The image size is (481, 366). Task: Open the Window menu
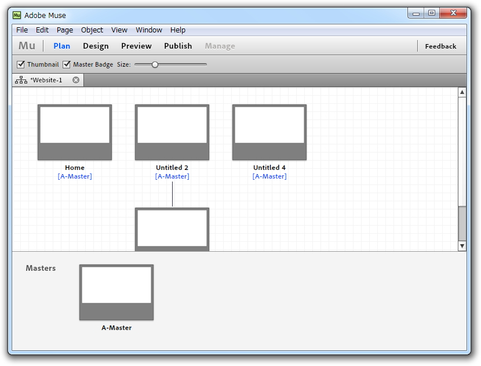(149, 30)
